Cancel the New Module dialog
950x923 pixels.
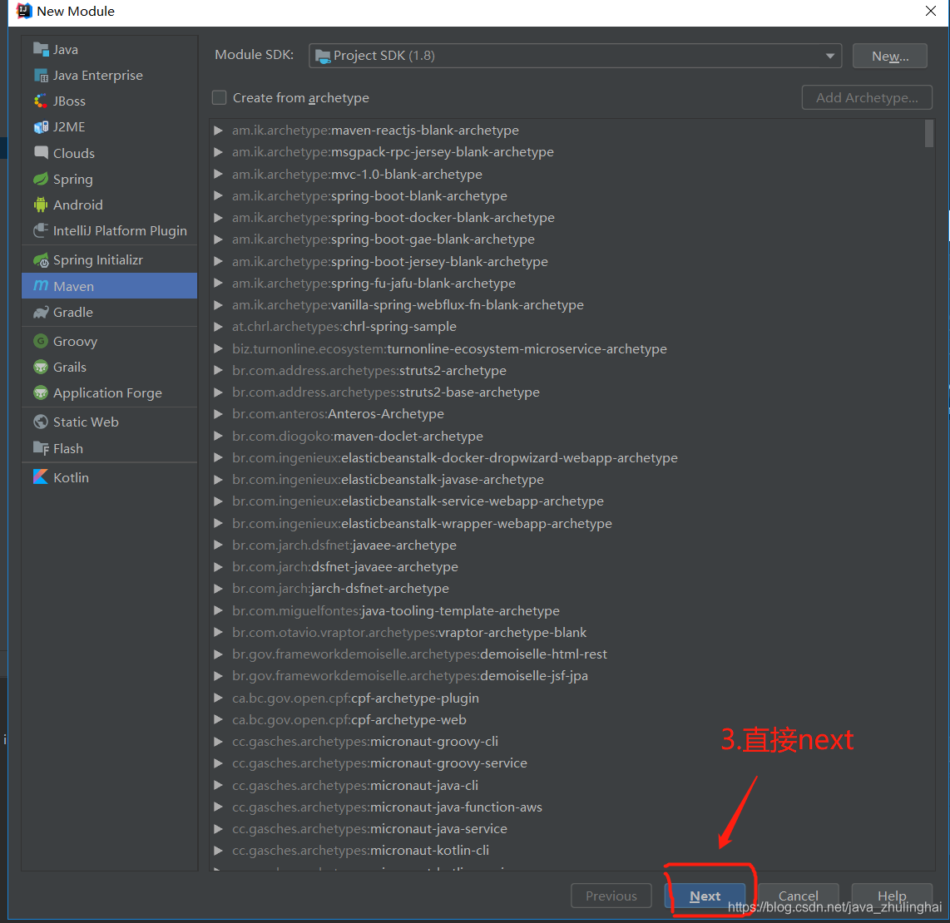point(798,896)
